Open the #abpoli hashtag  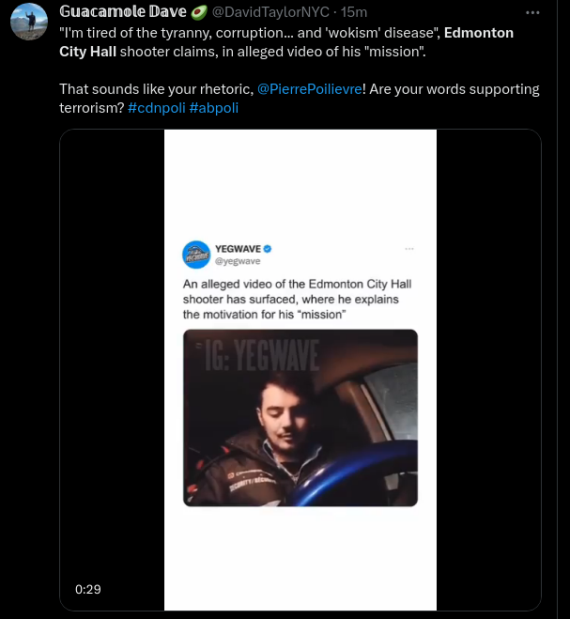[213, 108]
